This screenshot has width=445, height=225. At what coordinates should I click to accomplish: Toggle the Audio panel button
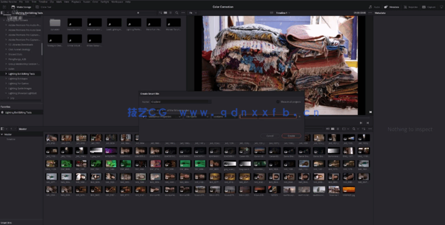[x=375, y=7]
